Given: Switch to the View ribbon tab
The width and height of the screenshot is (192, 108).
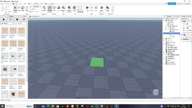Looking at the screenshot, I should pos(46,4).
